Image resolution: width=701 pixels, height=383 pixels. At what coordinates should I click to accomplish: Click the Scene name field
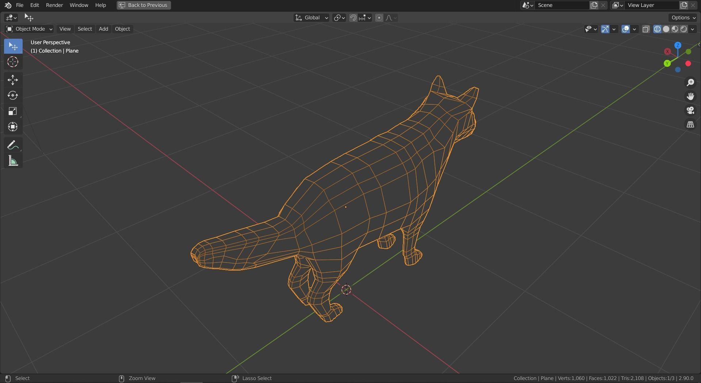tap(562, 5)
